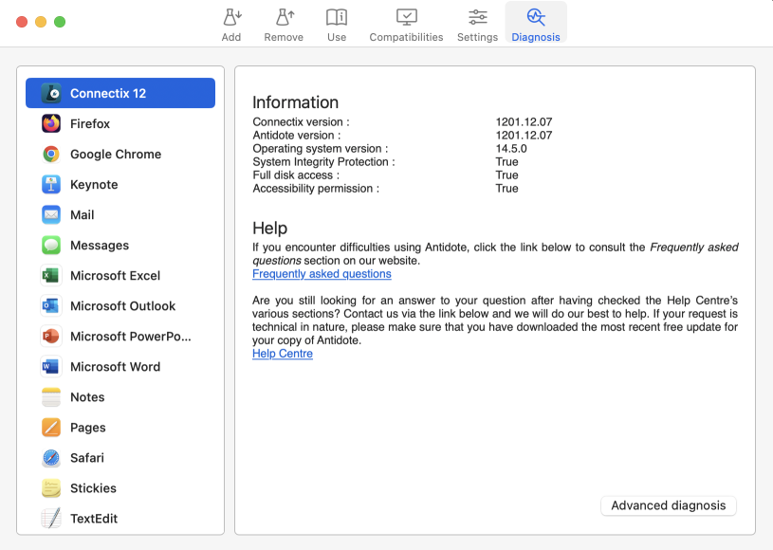The width and height of the screenshot is (773, 550).
Task: Select TextEdit at the list bottom
Action: 94,519
